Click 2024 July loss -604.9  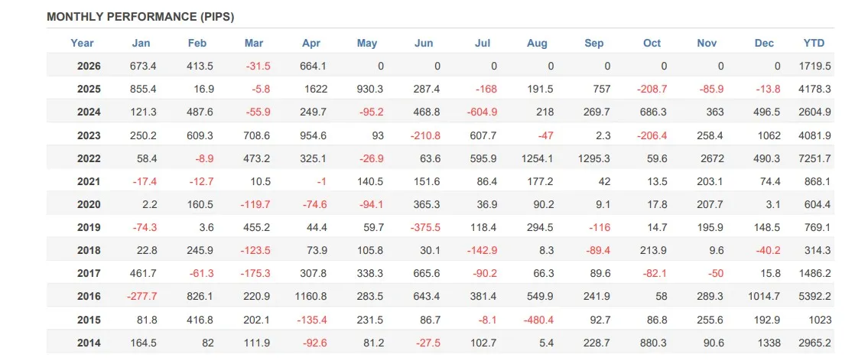click(482, 112)
